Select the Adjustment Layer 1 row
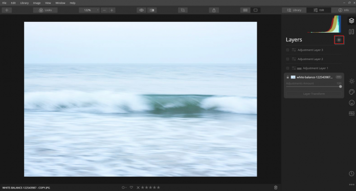356x191 pixels. (x=314, y=68)
